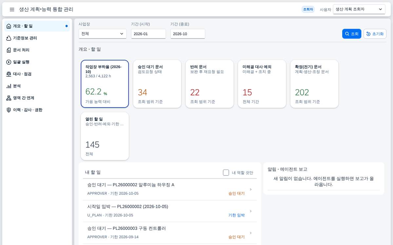Click the home icon beside 개요 · 할 일
Screen dimensions: 393x245
pyautogui.click(x=9, y=26)
